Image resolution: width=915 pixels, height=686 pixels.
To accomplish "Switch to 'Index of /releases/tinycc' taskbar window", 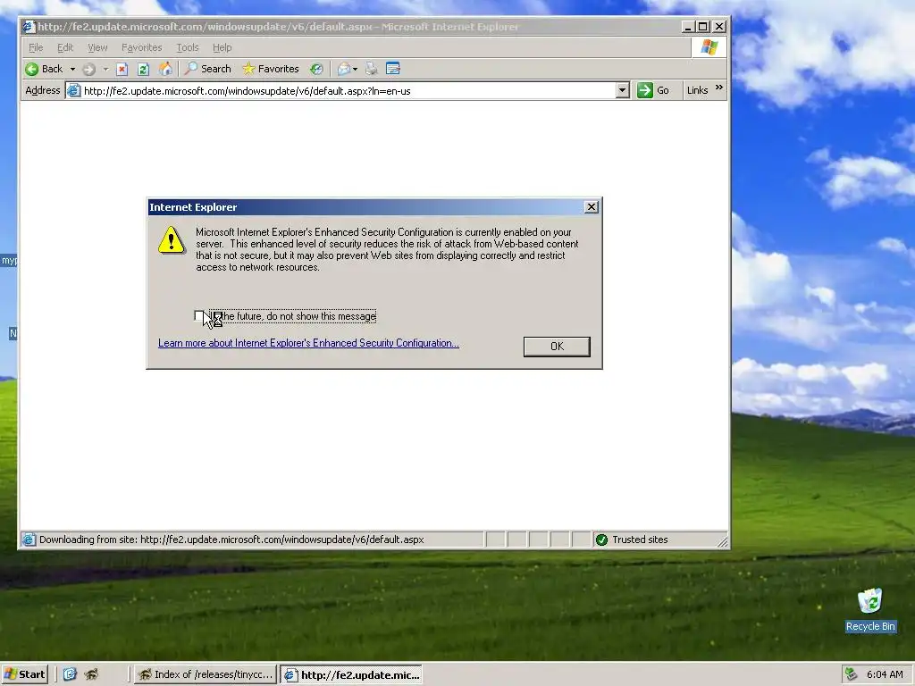I will pyautogui.click(x=206, y=675).
